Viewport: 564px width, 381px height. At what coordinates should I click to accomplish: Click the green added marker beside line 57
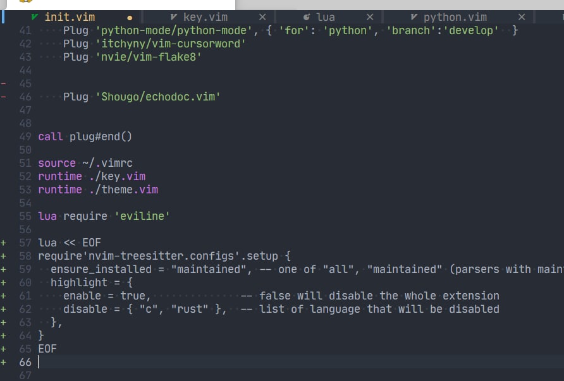click(4, 243)
